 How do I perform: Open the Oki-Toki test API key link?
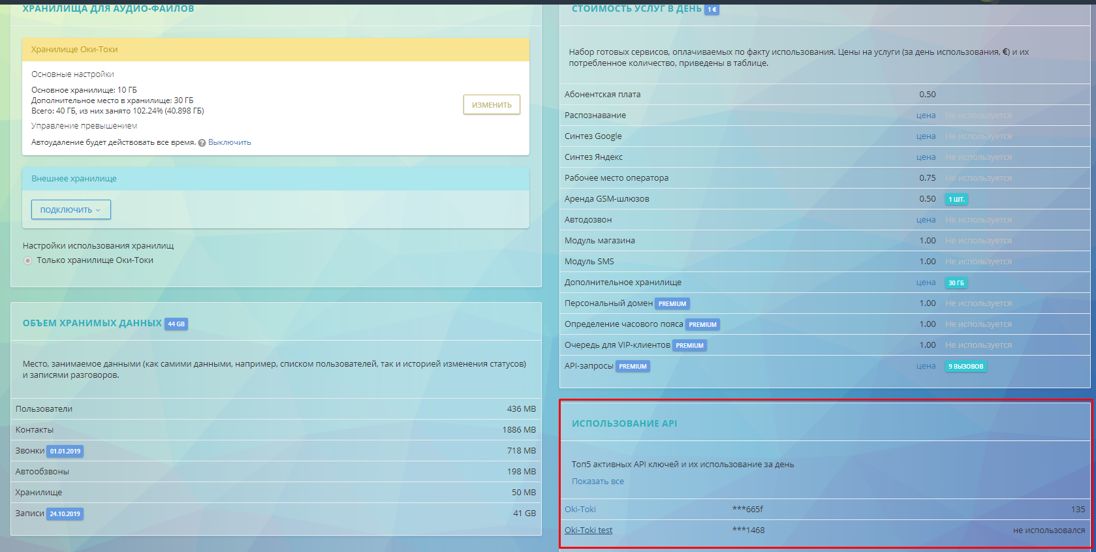pos(588,530)
